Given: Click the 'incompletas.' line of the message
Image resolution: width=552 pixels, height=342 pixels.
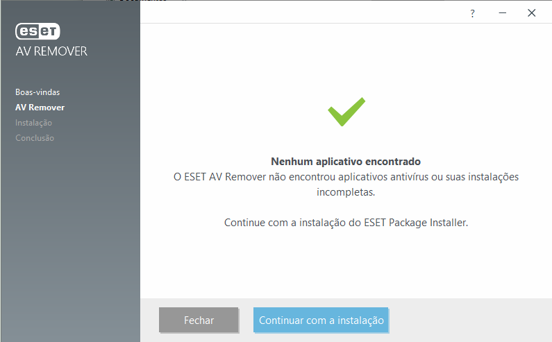Looking at the screenshot, I should pyautogui.click(x=346, y=192).
